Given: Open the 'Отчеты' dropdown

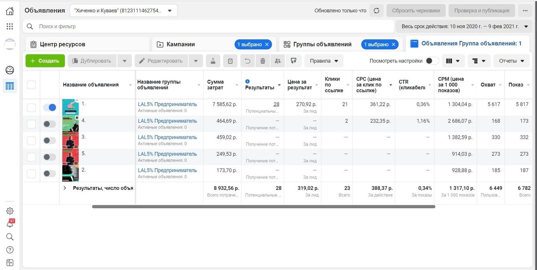Looking at the screenshot, I should pos(511,61).
